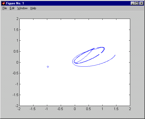The width and height of the screenshot is (145, 119).
Task: Click the x-axis label 2 at right
Action: point(130,109)
